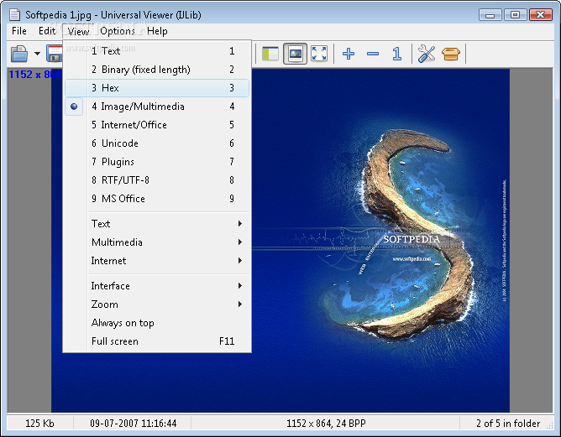Expand the Interface submenu

click(157, 286)
